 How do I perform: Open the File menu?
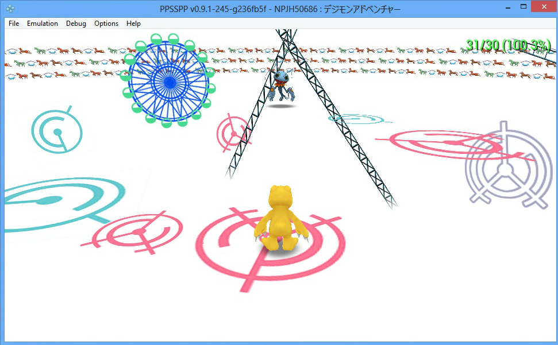coord(14,24)
